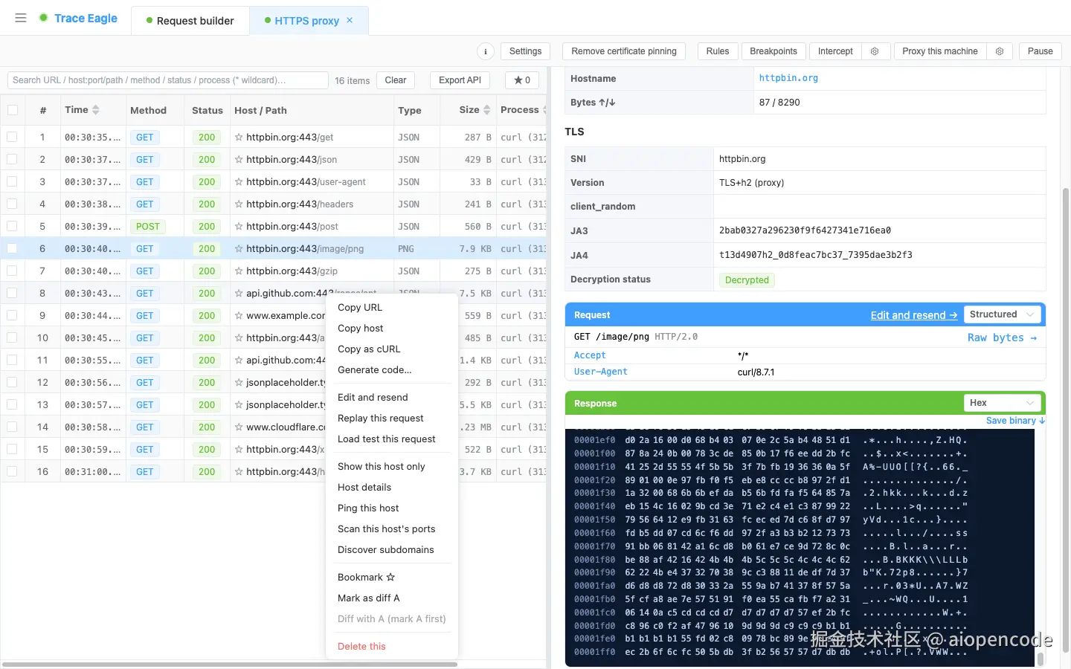Switch to Request builder tab
Viewport: 1071px width, 669px height.
[x=190, y=21]
